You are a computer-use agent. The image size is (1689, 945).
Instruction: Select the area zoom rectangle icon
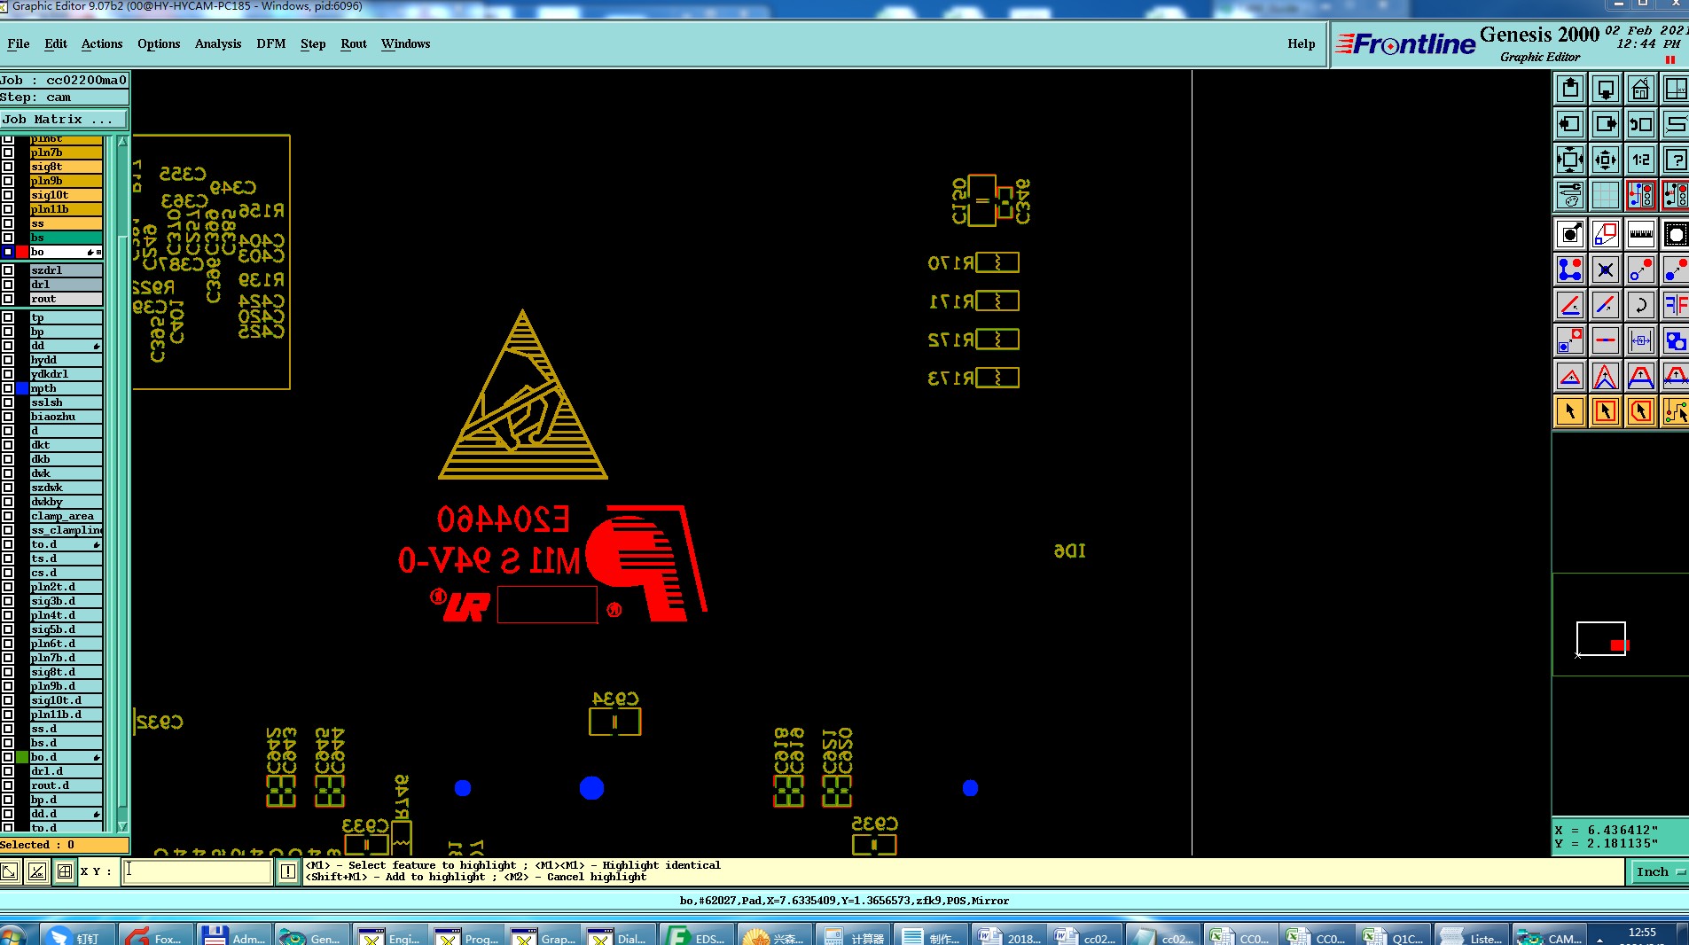tap(1606, 234)
